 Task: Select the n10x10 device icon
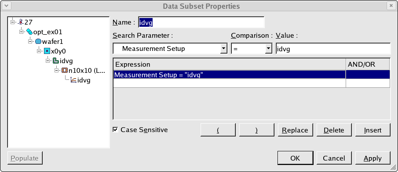[x=65, y=70]
